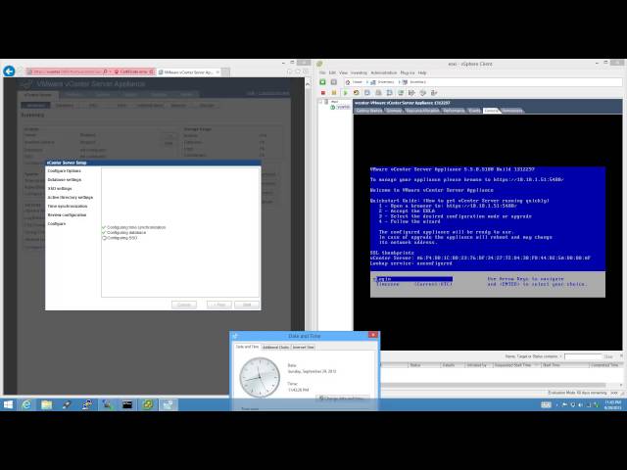This screenshot has width=627, height=470.
Task: Click the last toolbar icon after the CD icon
Action: 434,93
